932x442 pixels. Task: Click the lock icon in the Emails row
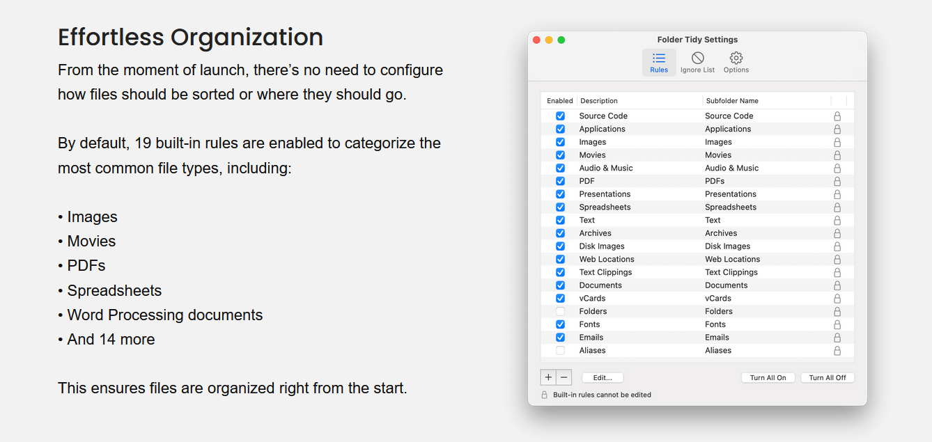[837, 338]
